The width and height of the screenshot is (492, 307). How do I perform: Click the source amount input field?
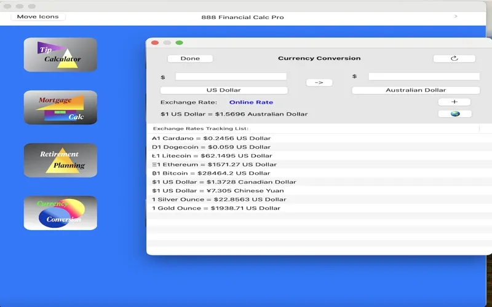click(x=231, y=76)
